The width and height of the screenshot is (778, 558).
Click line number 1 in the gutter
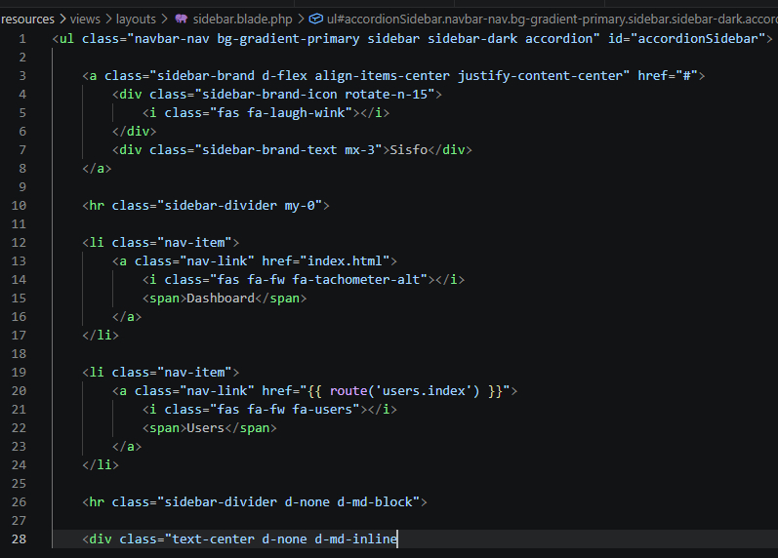[22, 39]
